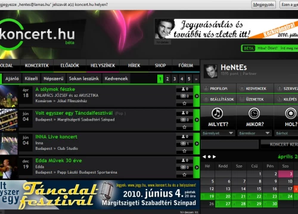The height and width of the screenshot is (214, 298).
Task: Go to results page 3
Action: pos(175,79)
